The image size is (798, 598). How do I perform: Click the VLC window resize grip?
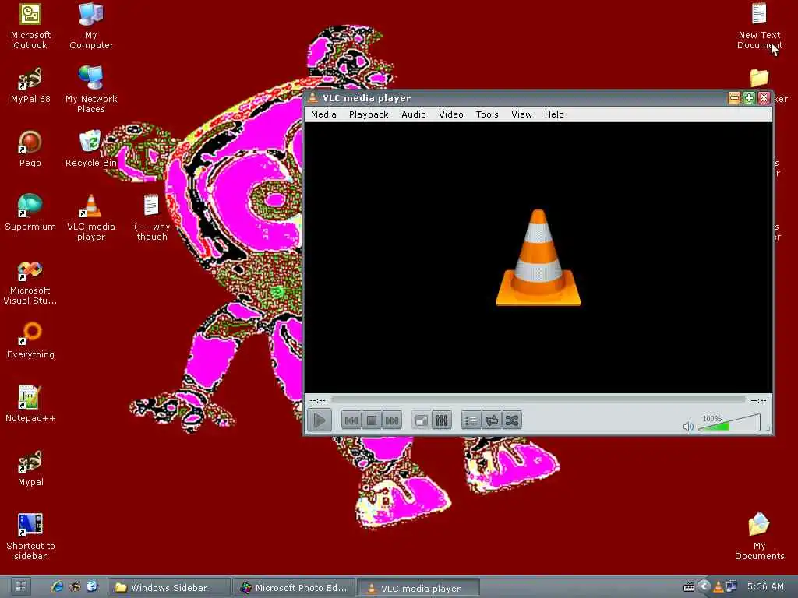pos(768,429)
